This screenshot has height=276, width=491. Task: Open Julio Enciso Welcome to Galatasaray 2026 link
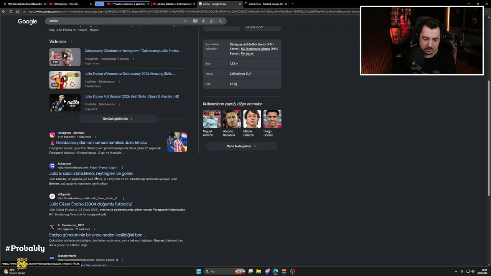pos(130,74)
